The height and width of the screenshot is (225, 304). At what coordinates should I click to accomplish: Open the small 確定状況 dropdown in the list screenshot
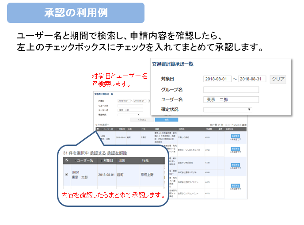tap(129, 115)
